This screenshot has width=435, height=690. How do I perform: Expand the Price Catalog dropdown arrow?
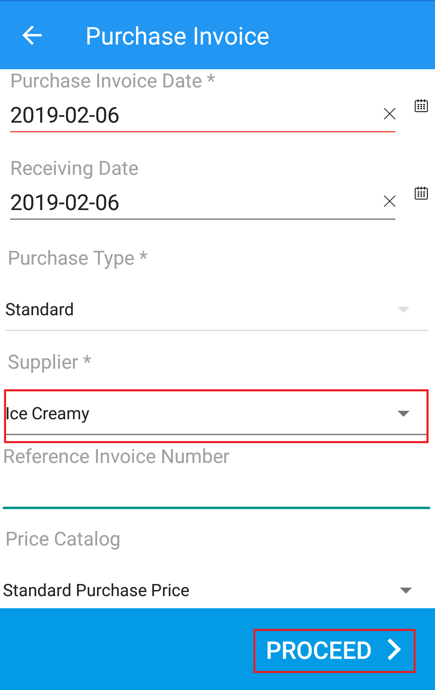[x=405, y=590]
